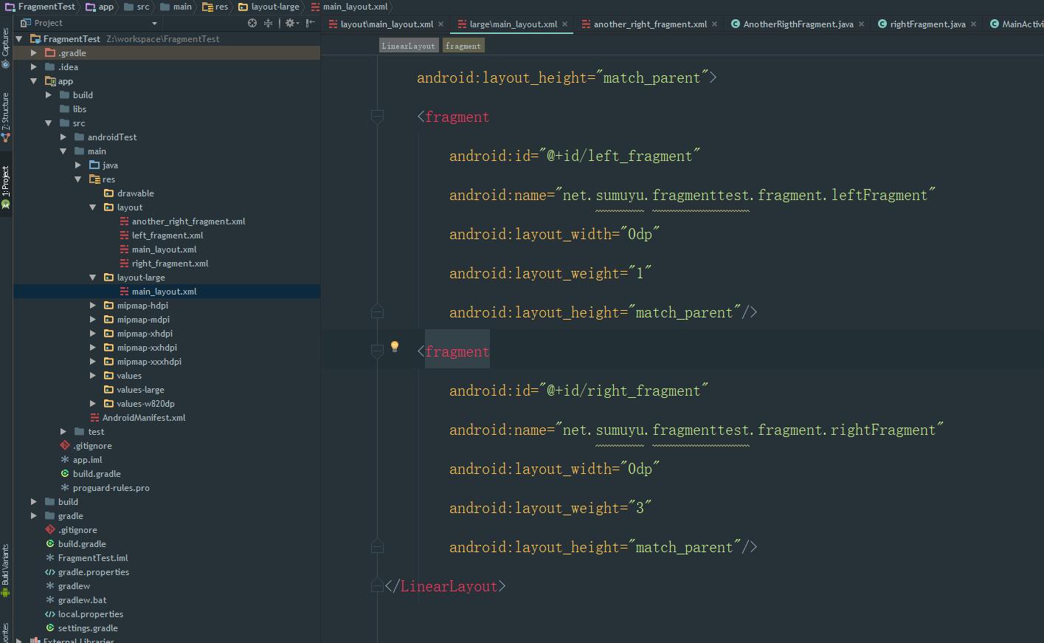
Task: Close the another_right_fragment.xml tab
Action: click(715, 24)
